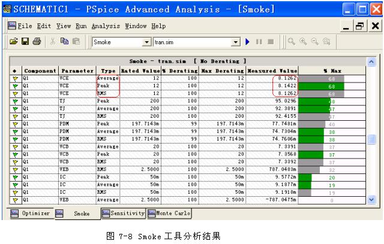This screenshot has height=244, width=384.
Task: Click the first magnifier zoom icon
Action: (x=292, y=41)
